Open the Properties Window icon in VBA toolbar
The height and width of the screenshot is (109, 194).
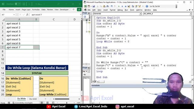(136, 6)
